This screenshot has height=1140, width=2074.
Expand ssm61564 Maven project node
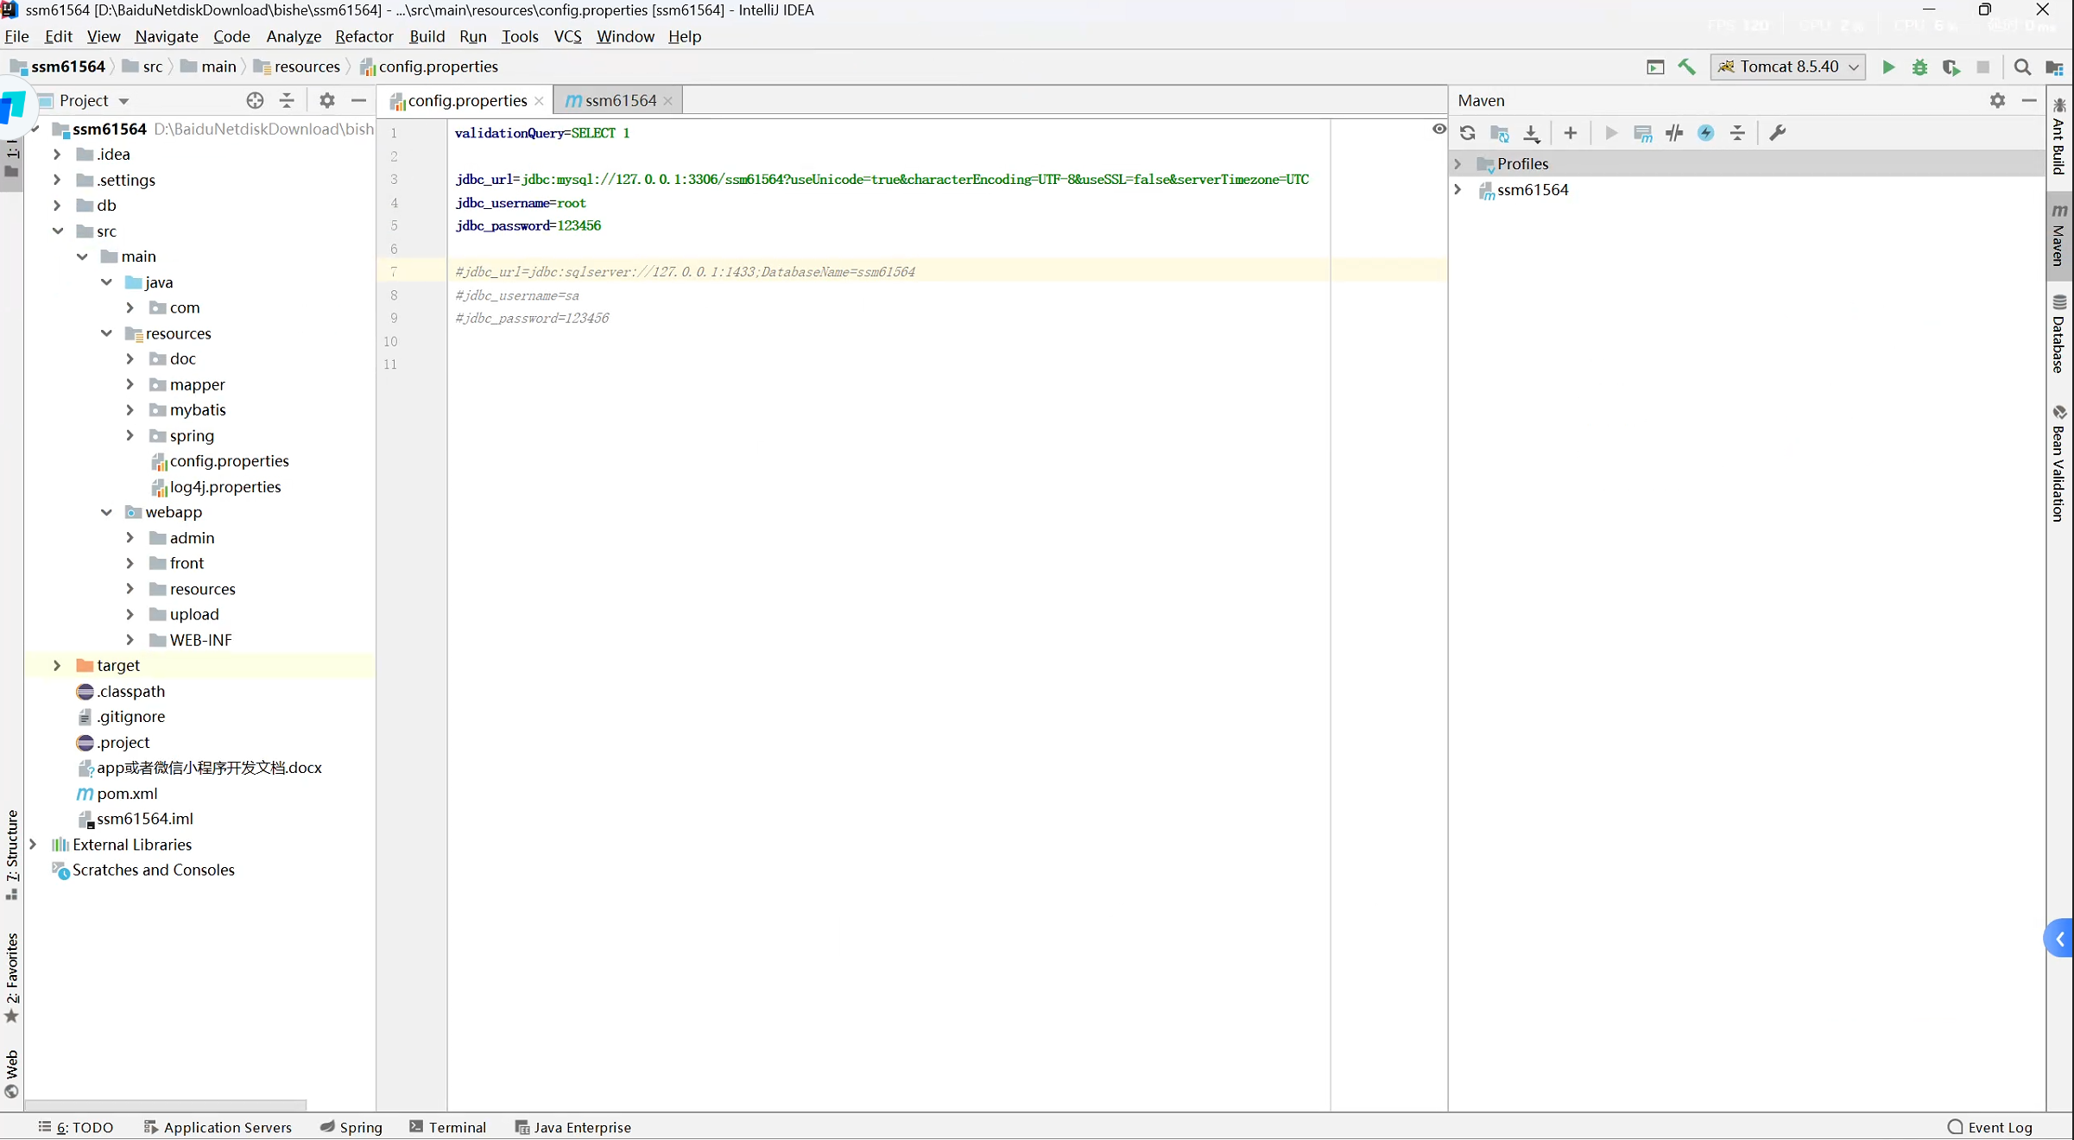pos(1457,189)
